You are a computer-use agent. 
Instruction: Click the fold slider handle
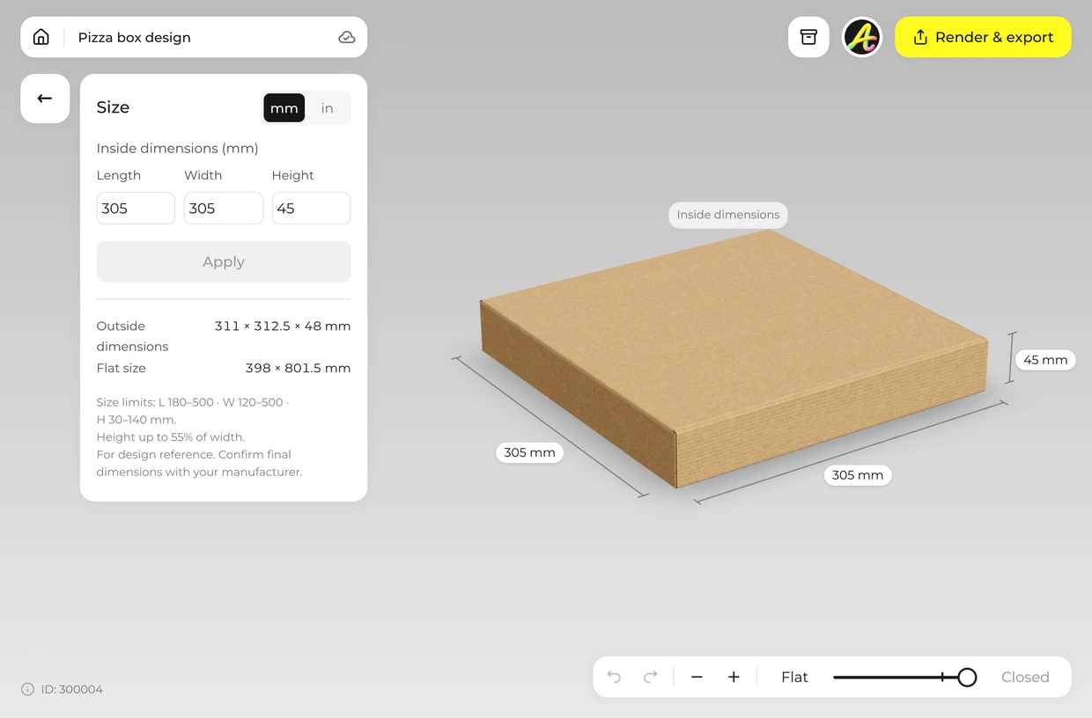[x=967, y=677]
